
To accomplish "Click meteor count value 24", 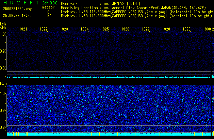I will point(49,16).
